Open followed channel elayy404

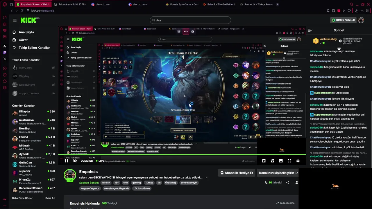click(x=33, y=68)
